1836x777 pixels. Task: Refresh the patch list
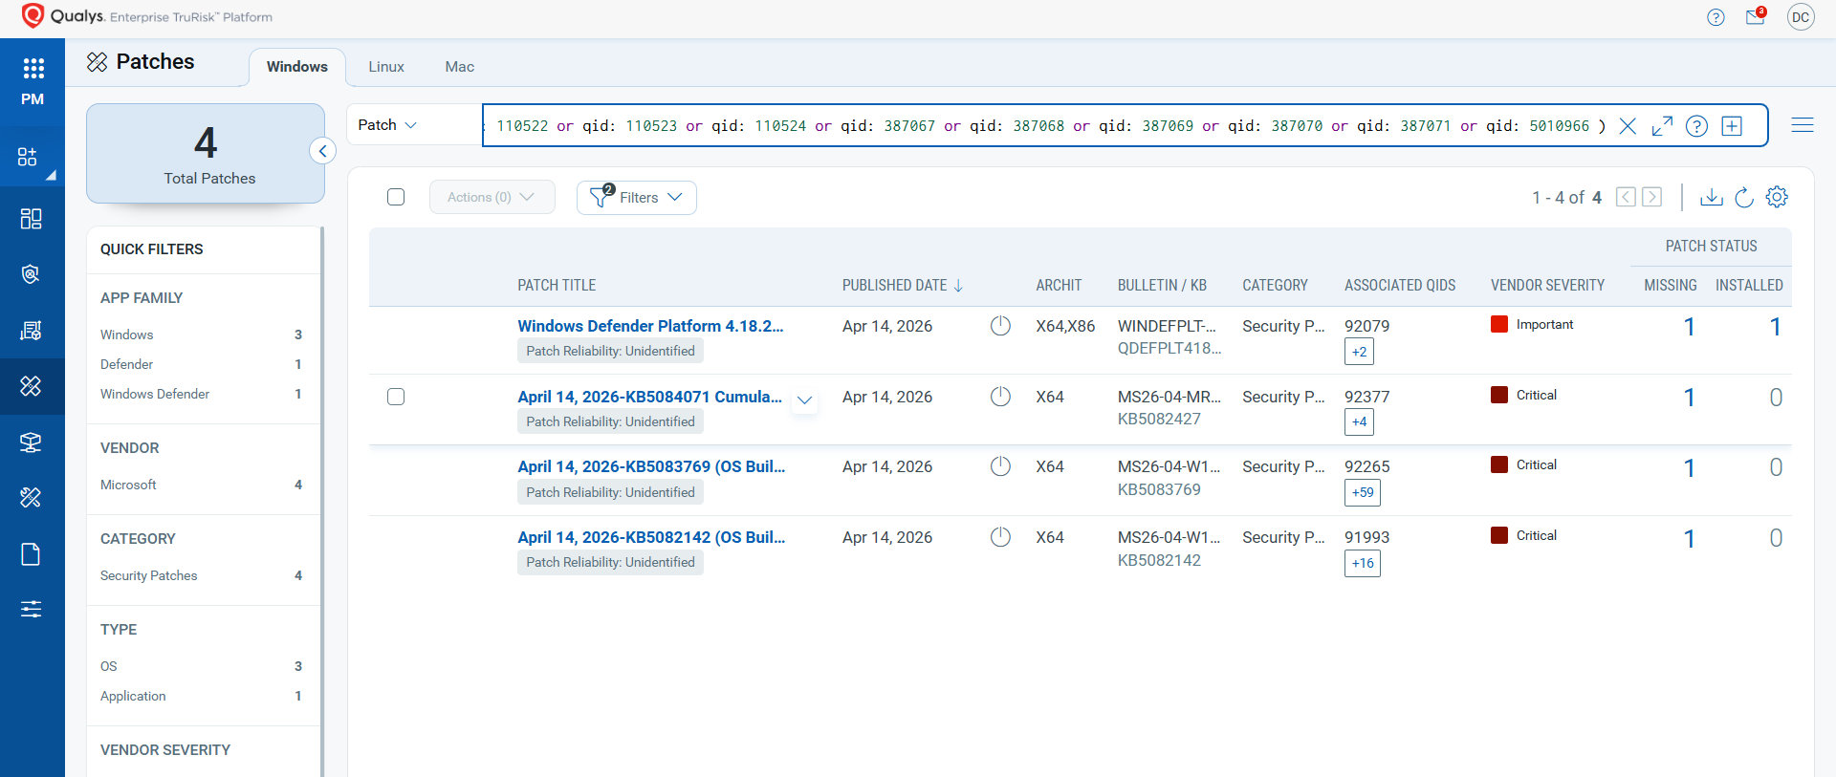pos(1744,197)
